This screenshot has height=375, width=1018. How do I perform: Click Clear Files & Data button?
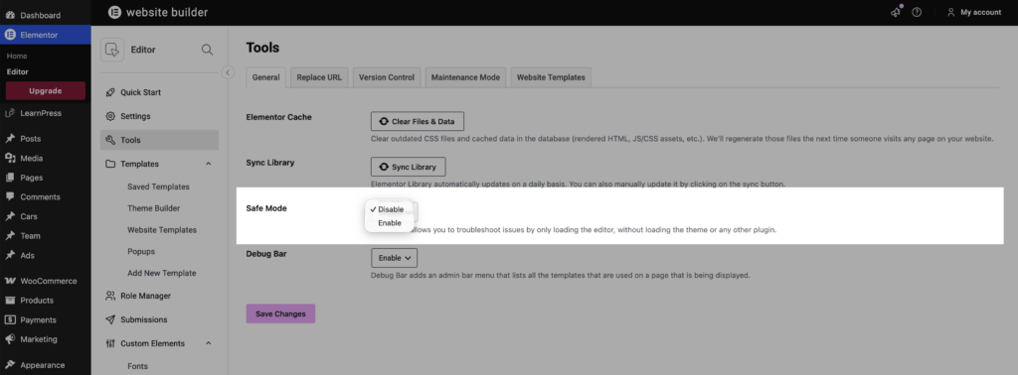(418, 121)
